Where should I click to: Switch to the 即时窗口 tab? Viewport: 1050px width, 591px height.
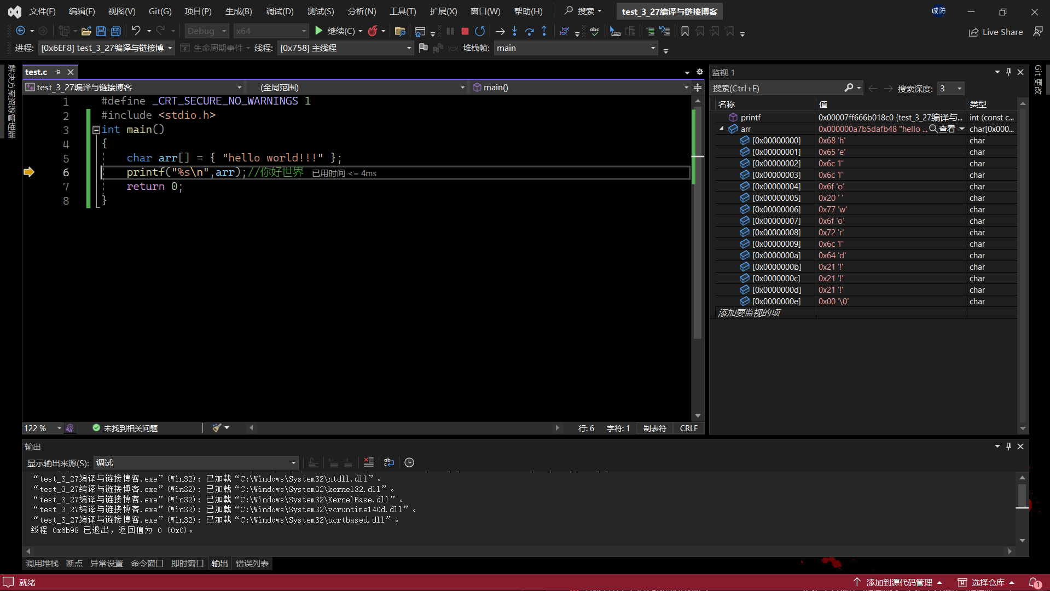coord(187,563)
